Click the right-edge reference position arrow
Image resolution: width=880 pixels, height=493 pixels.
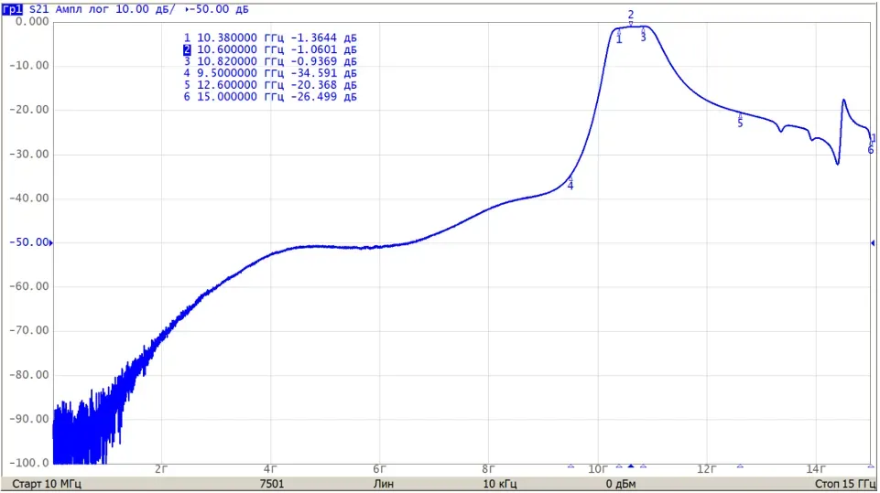coord(873,243)
